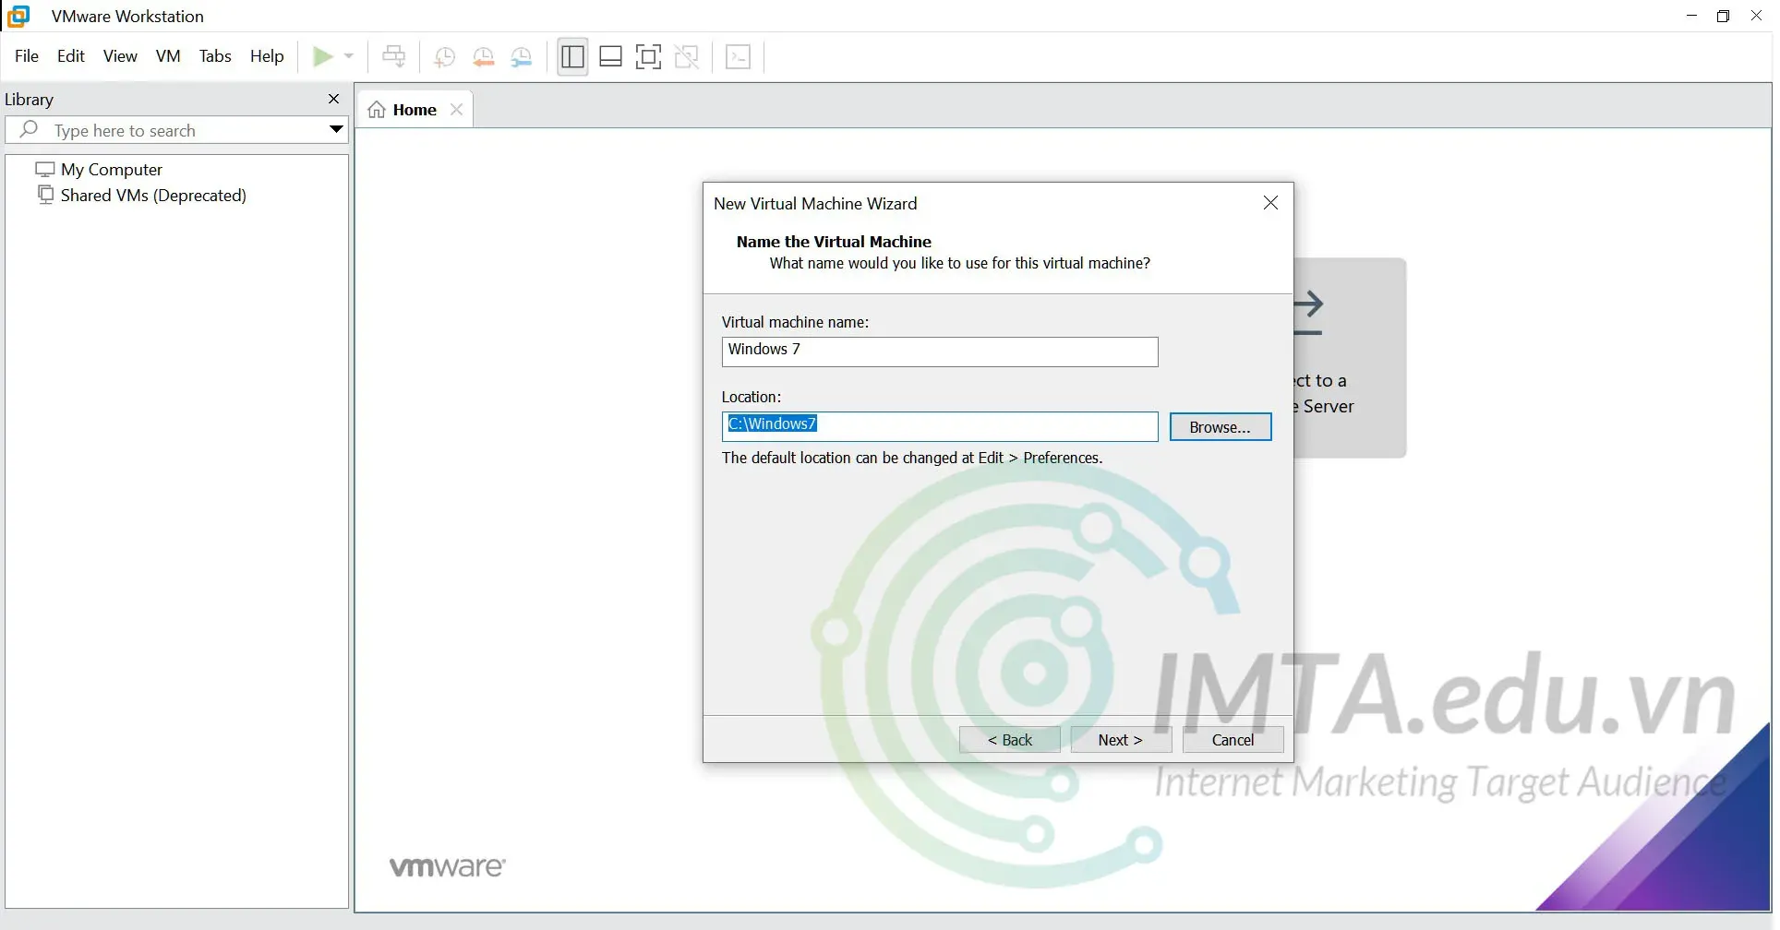Click the Virtual machine name field
The height and width of the screenshot is (930, 1780).
coord(939,352)
